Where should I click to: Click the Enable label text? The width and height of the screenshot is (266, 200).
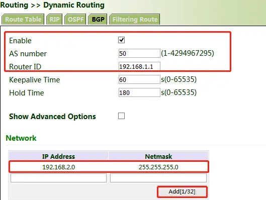20,41
